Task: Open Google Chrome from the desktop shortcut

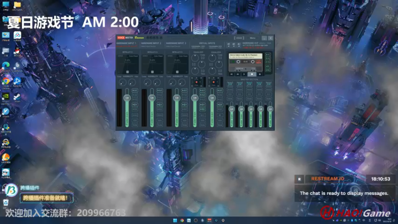Action: pos(5,82)
